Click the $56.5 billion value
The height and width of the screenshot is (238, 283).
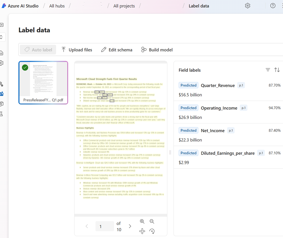[190, 95]
